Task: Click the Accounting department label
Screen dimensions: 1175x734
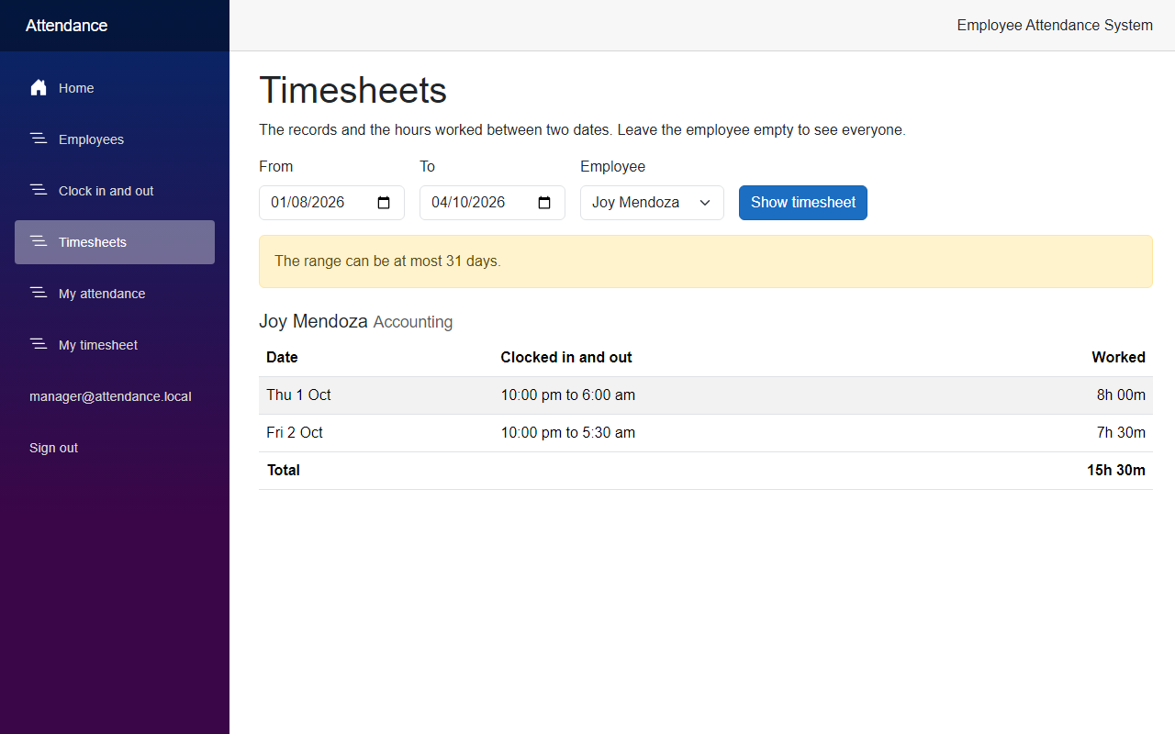Action: (413, 322)
